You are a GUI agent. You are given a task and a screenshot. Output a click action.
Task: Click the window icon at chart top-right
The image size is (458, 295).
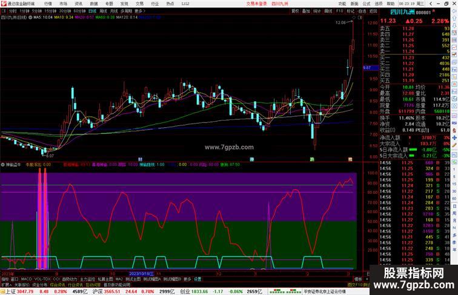(x=360, y=18)
